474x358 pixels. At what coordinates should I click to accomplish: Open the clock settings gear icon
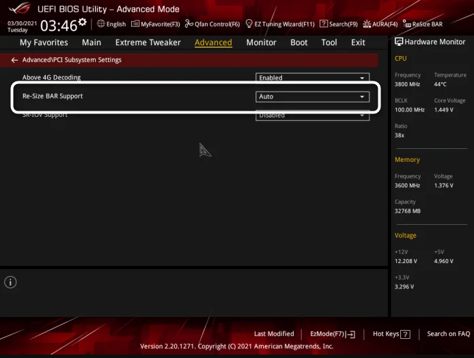click(x=82, y=23)
